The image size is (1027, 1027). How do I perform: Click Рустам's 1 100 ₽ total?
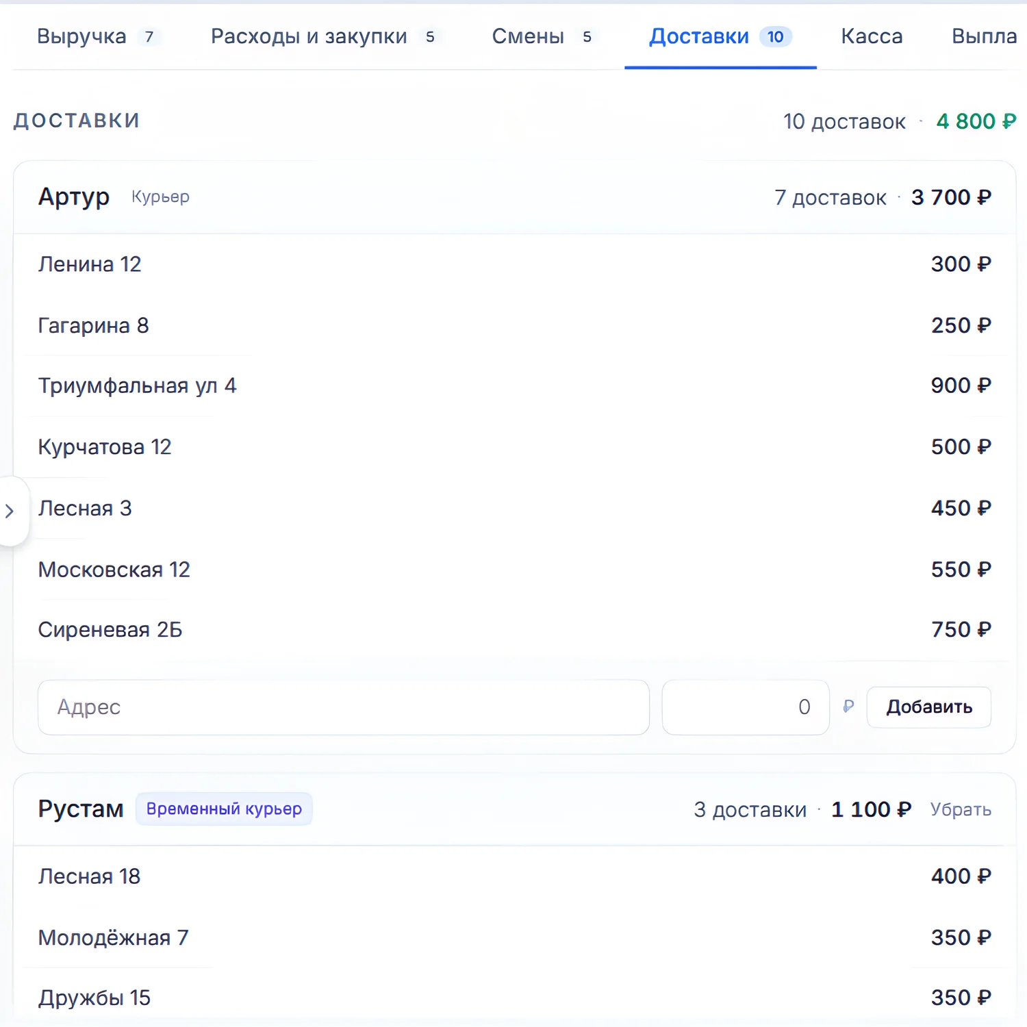[871, 809]
